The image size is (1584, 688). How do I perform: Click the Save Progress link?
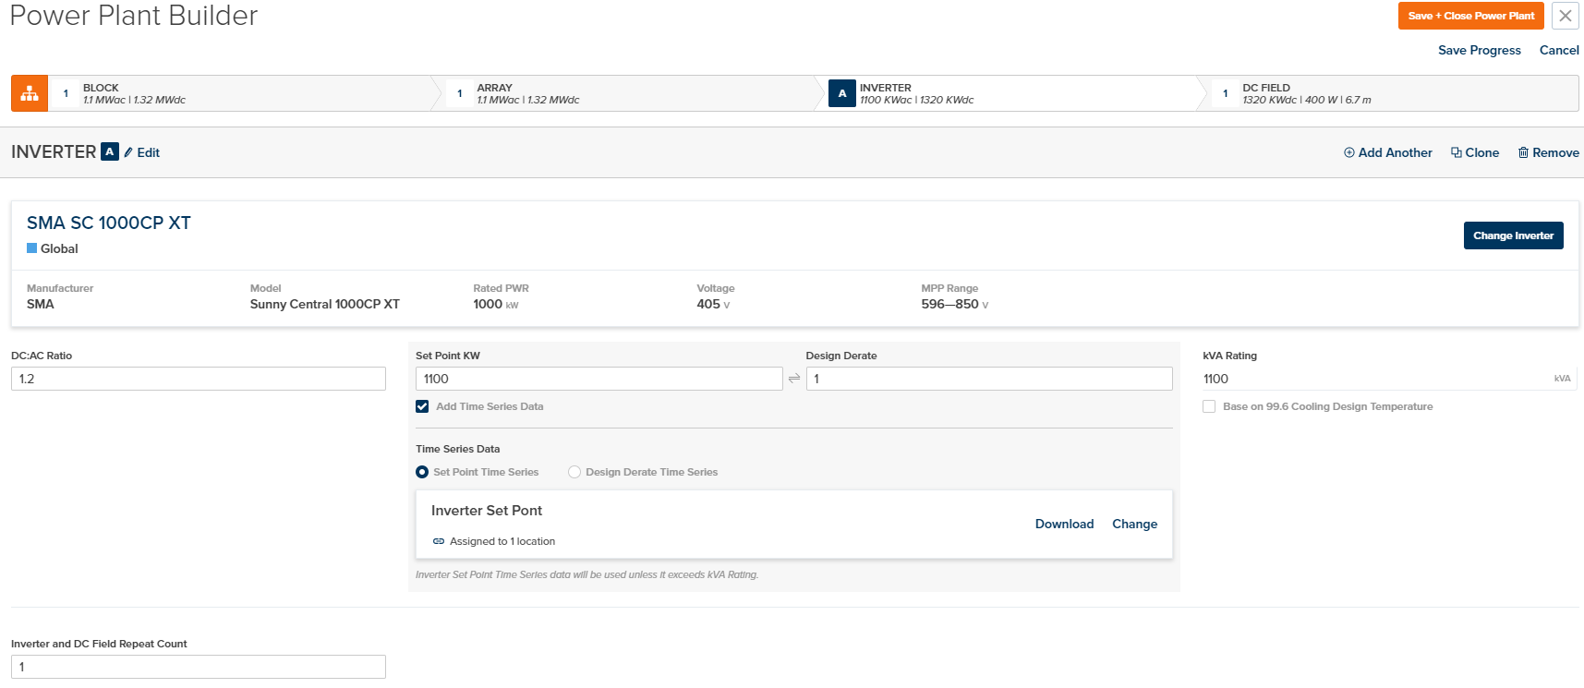click(1480, 50)
